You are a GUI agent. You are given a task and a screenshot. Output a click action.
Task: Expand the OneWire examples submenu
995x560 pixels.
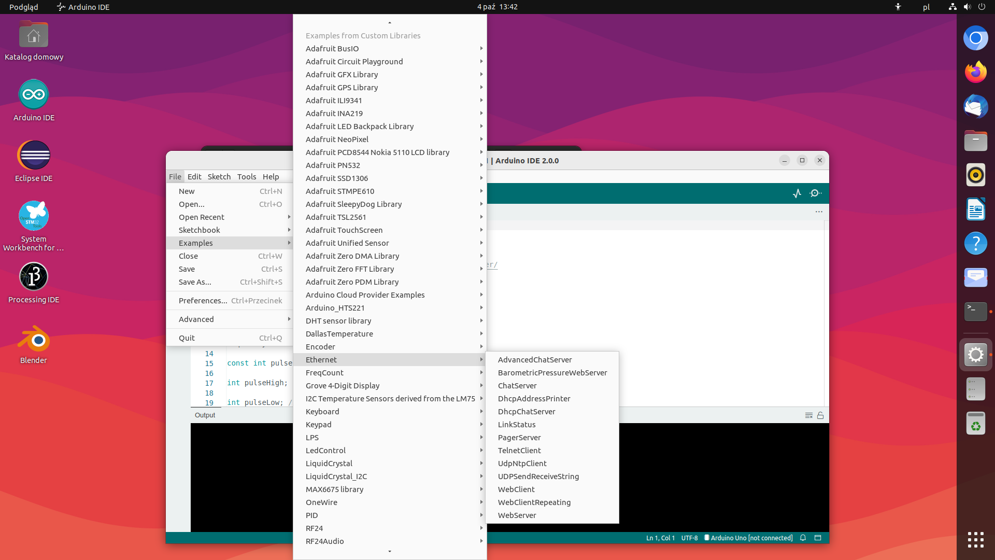[x=390, y=502]
